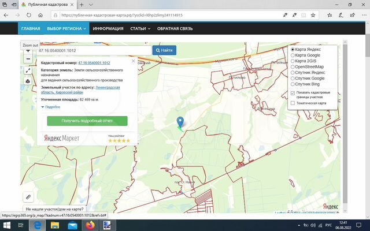Toggle fullscreen map view icon
This screenshot has width=370, height=231.
point(28,70)
